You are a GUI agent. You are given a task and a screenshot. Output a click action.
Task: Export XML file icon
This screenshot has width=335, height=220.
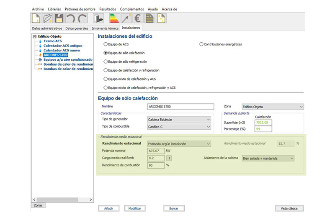click(161, 18)
